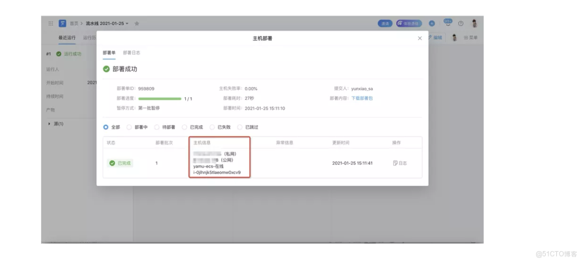582x262 pixels.
Task: Open the 99+ notifications icon
Action: click(x=448, y=23)
